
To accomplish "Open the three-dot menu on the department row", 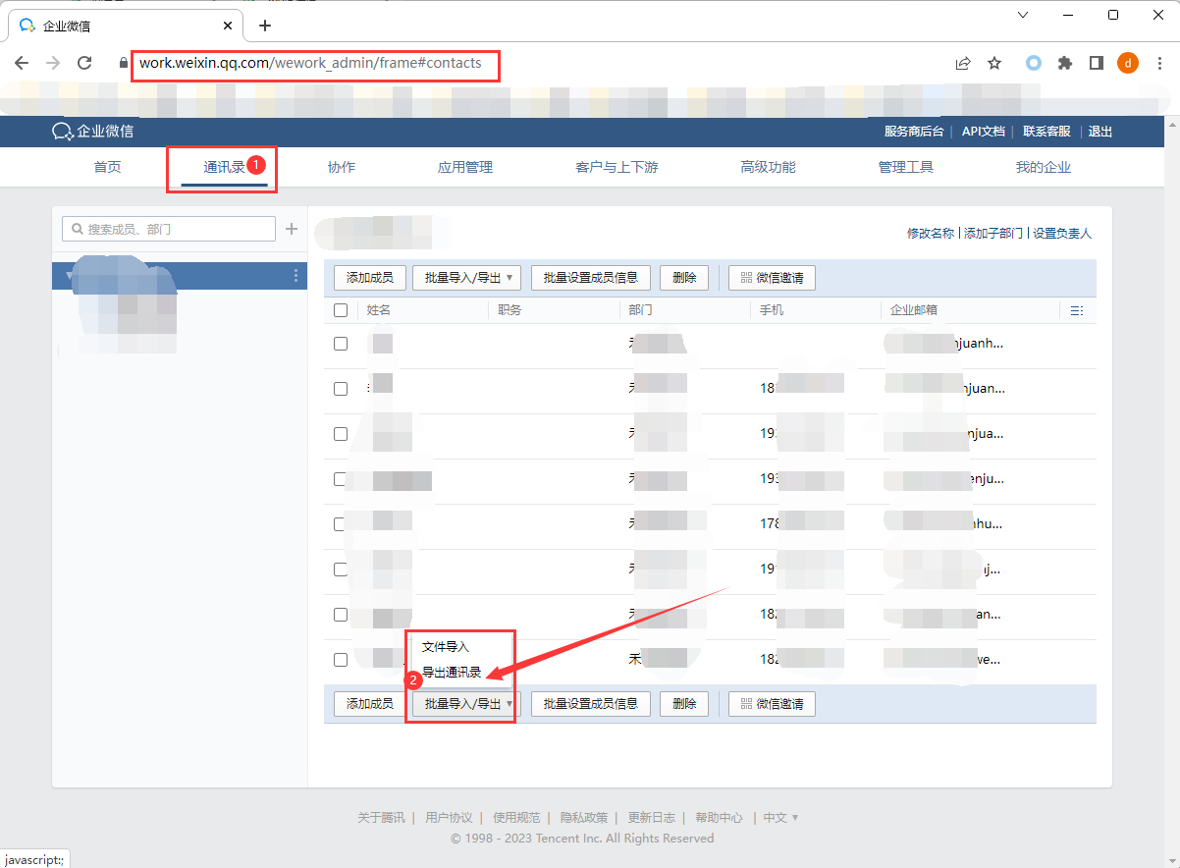I will point(295,276).
